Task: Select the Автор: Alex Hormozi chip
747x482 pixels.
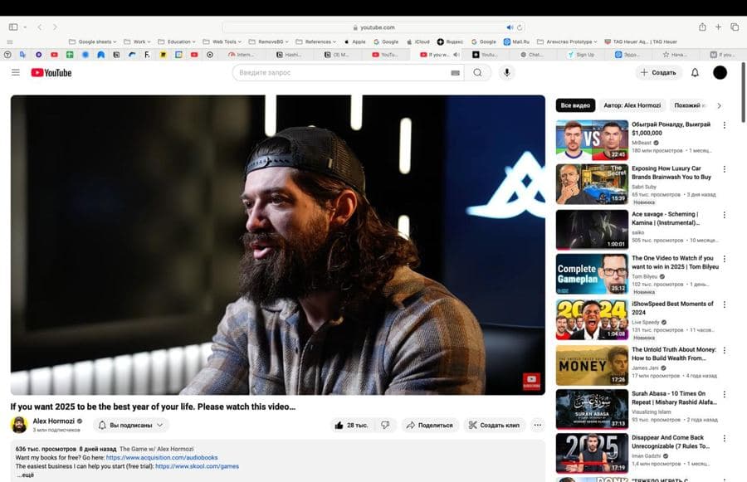Action: [632, 105]
